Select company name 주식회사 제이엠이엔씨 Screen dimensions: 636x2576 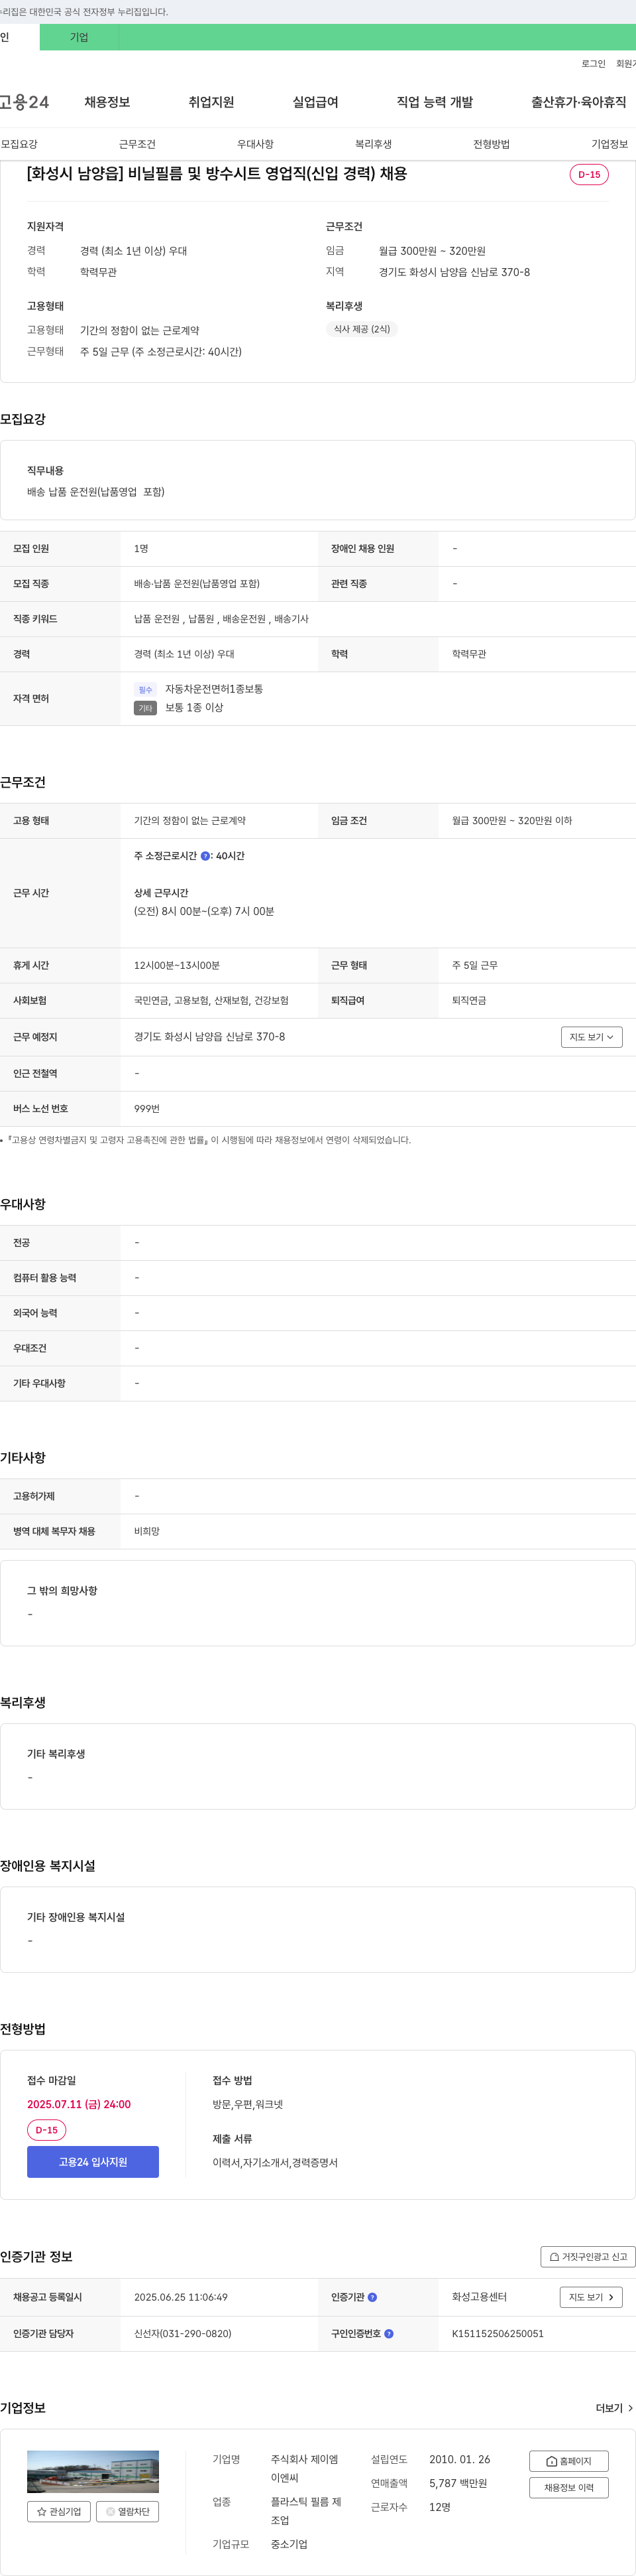pos(305,2468)
